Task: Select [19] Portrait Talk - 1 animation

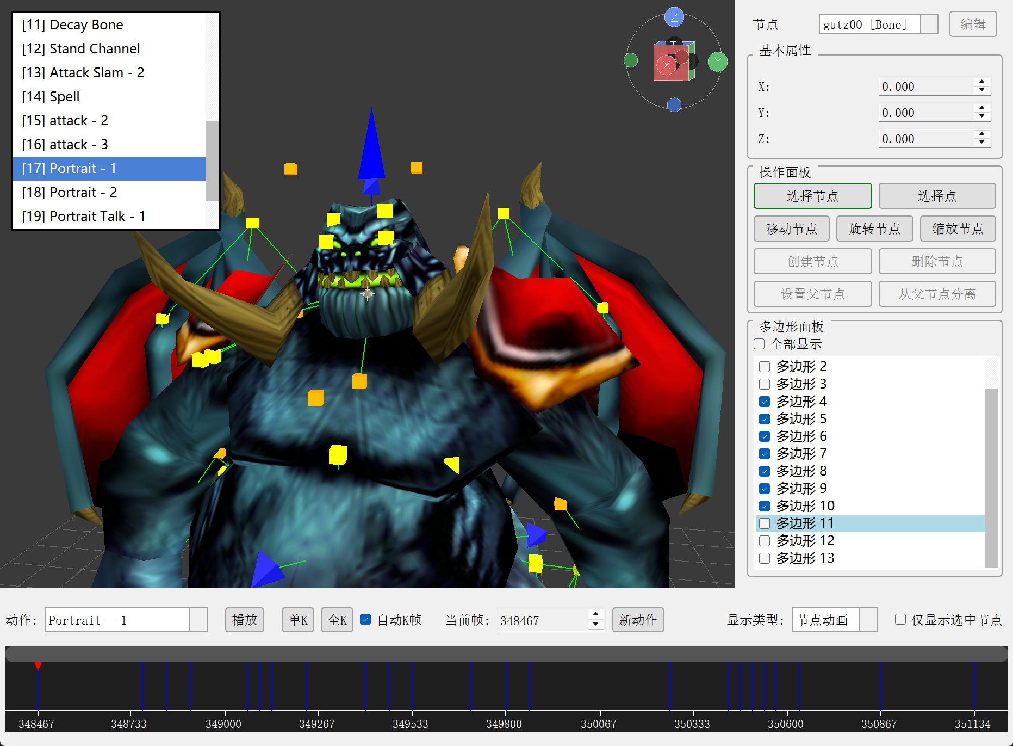Action: 109,217
